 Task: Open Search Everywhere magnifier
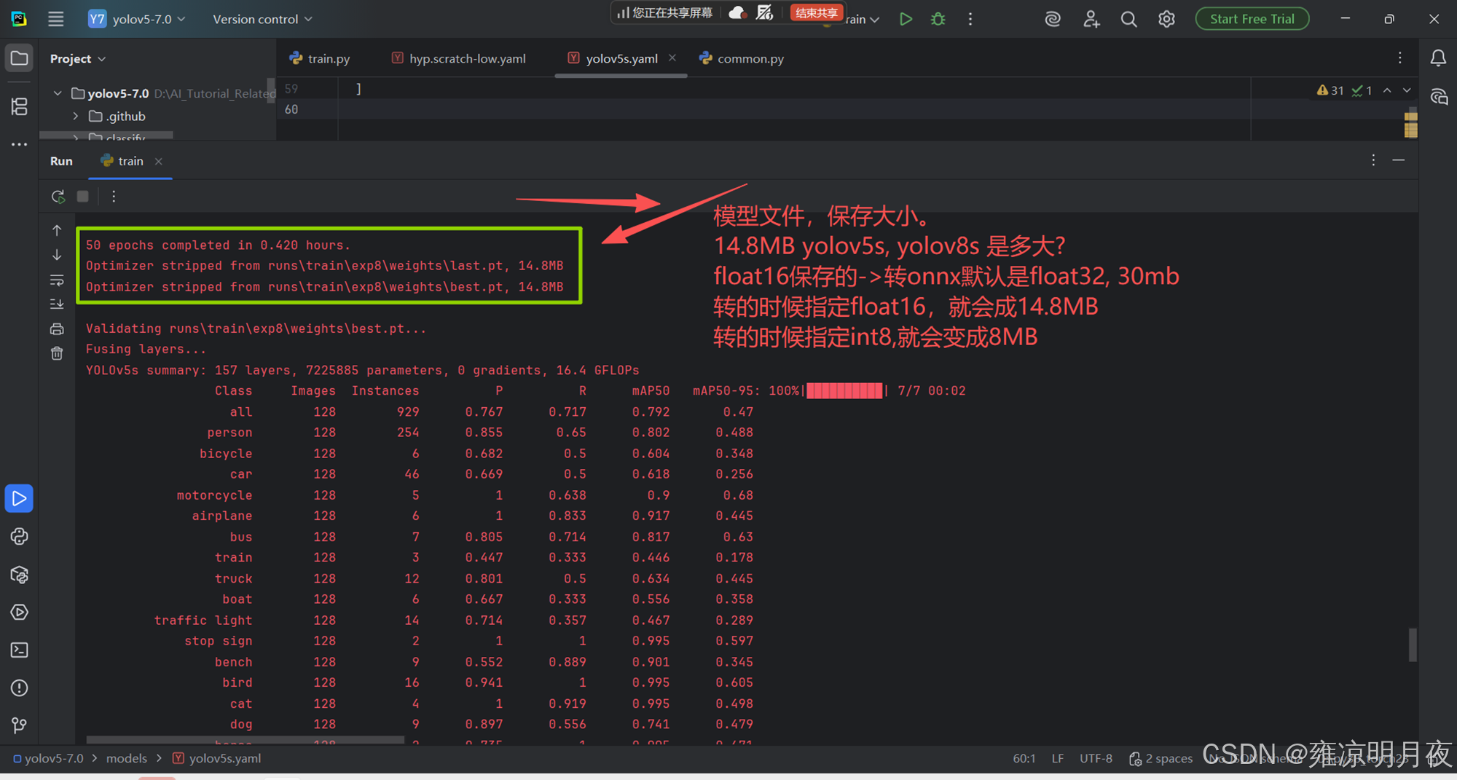1128,19
